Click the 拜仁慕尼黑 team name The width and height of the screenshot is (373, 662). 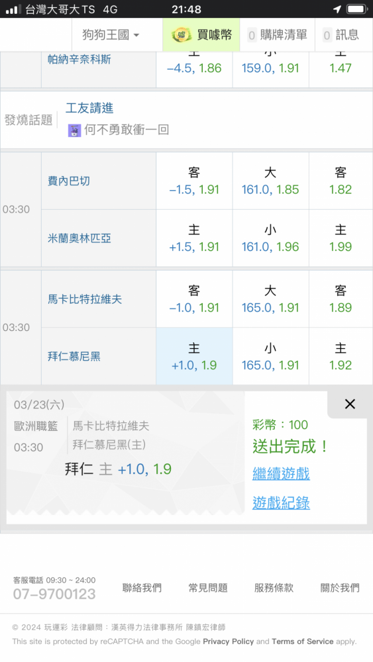click(74, 356)
